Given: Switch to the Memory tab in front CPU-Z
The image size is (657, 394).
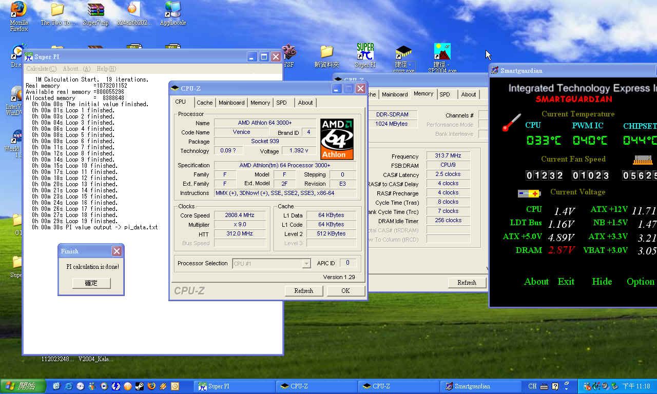Looking at the screenshot, I should point(260,103).
